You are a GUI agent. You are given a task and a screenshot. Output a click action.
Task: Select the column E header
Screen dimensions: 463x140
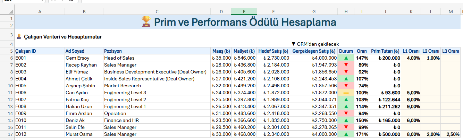click(244, 12)
